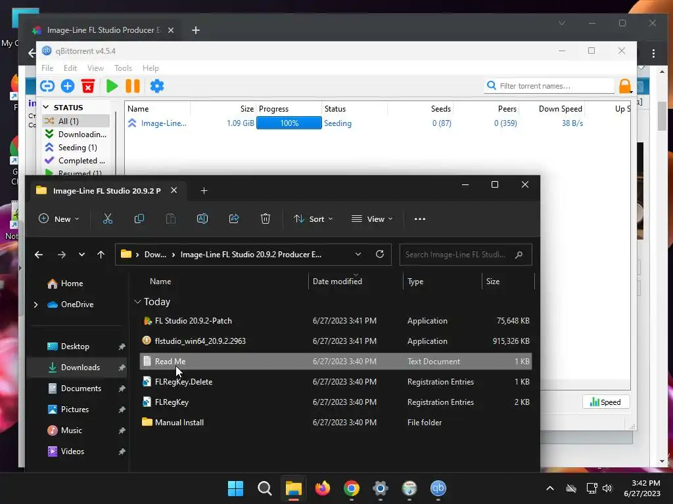Select the Seeding (1) status filter
This screenshot has height=504, width=673.
pyautogui.click(x=76, y=148)
